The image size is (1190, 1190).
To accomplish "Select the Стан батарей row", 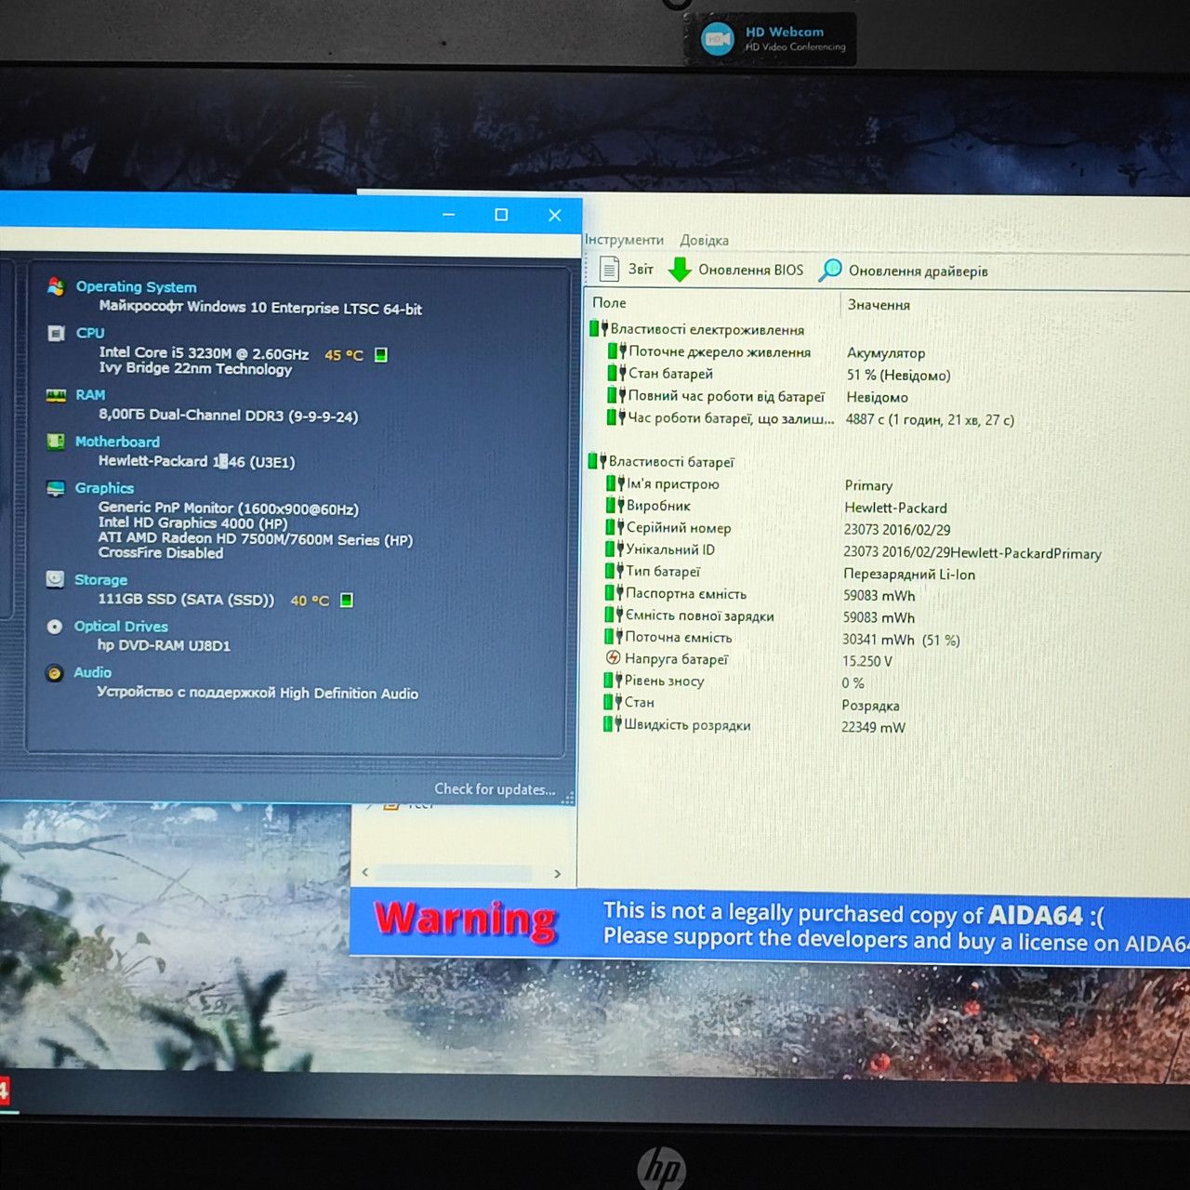I will click(x=661, y=374).
